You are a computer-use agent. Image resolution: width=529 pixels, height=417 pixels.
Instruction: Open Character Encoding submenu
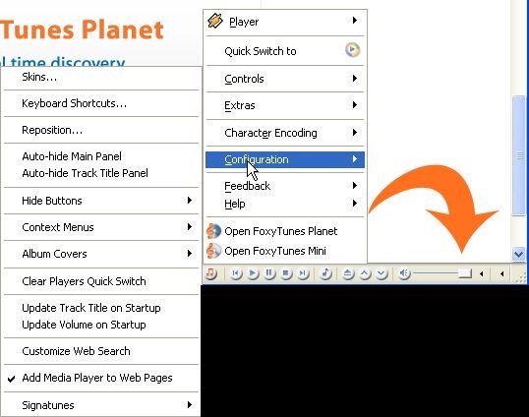pos(285,133)
